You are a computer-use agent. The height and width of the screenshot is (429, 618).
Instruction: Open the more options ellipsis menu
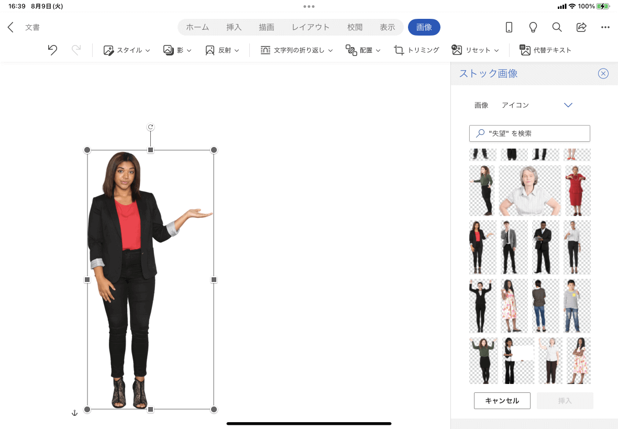coord(605,27)
